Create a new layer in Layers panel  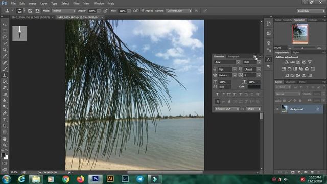pos(312,172)
